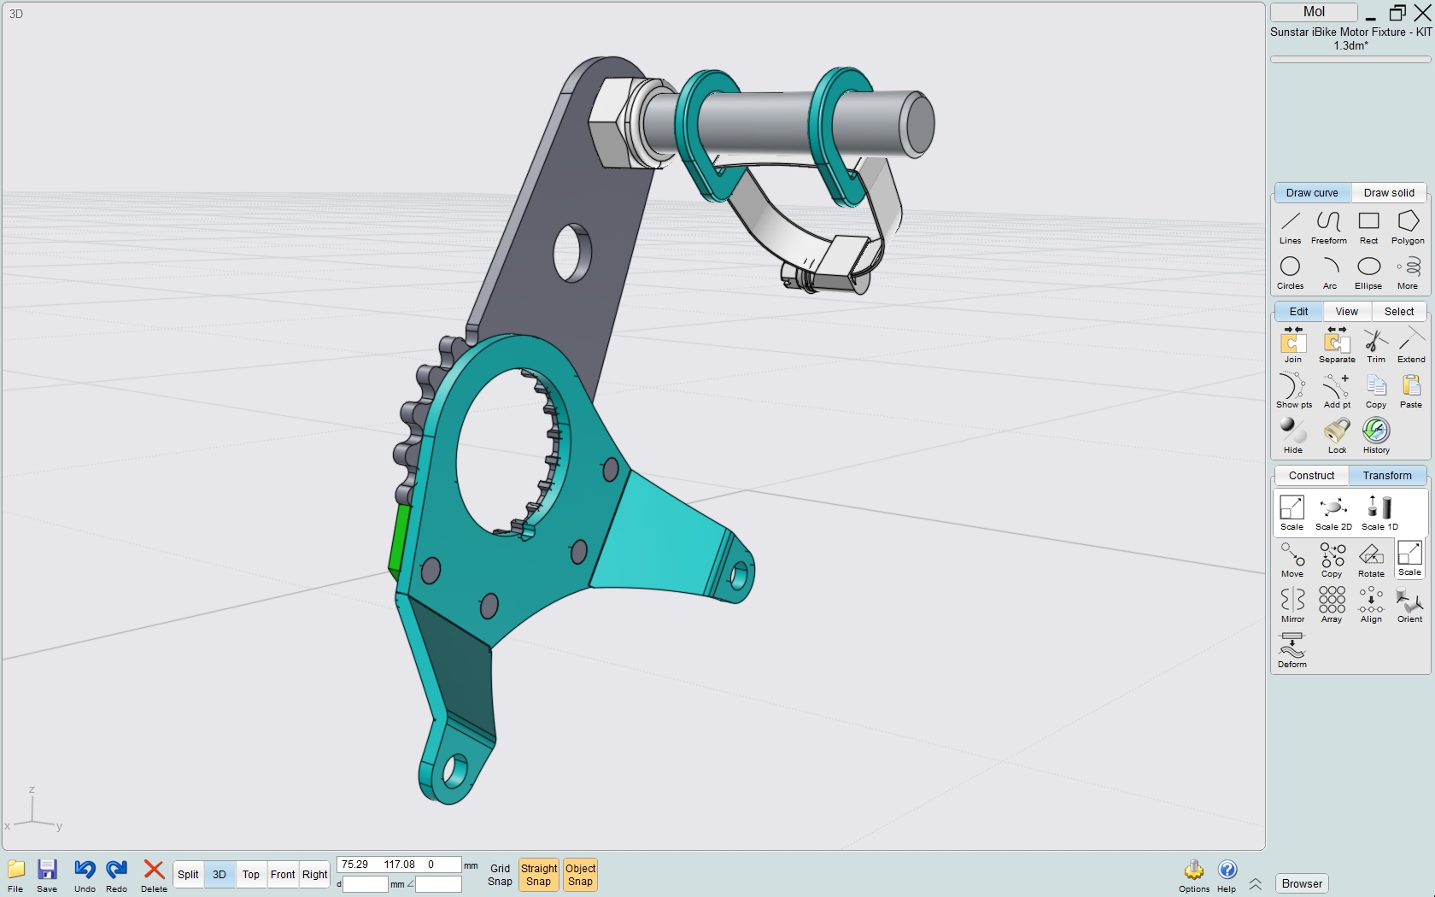Select the Copy tool in the Transform palette
This screenshot has height=897, width=1435.
(x=1332, y=560)
